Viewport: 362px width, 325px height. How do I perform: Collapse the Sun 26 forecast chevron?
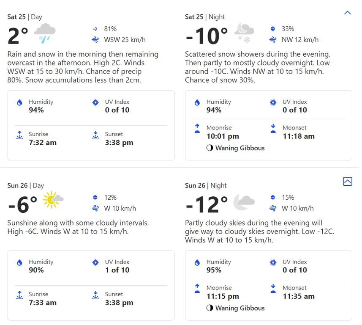click(x=348, y=181)
